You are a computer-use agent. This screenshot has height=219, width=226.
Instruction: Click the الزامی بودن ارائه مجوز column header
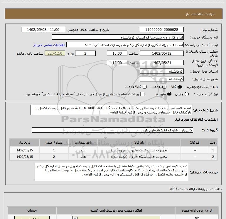tap(197, 210)
